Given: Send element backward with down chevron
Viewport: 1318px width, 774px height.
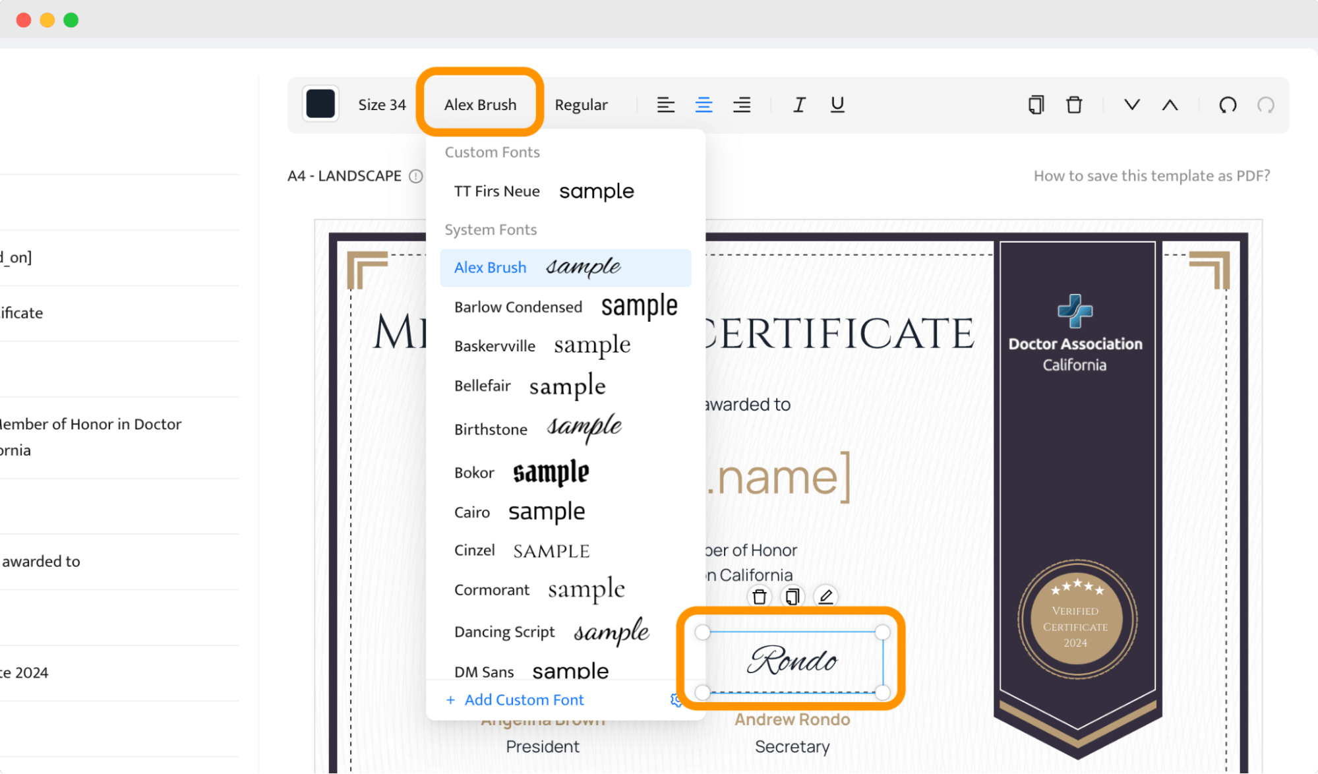Looking at the screenshot, I should tap(1132, 104).
